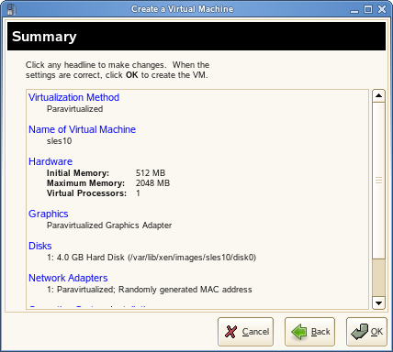Confirm with the OK button

click(x=366, y=332)
